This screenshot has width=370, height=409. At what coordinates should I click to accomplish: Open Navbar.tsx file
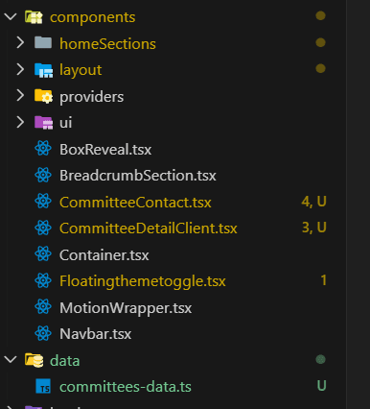(96, 334)
